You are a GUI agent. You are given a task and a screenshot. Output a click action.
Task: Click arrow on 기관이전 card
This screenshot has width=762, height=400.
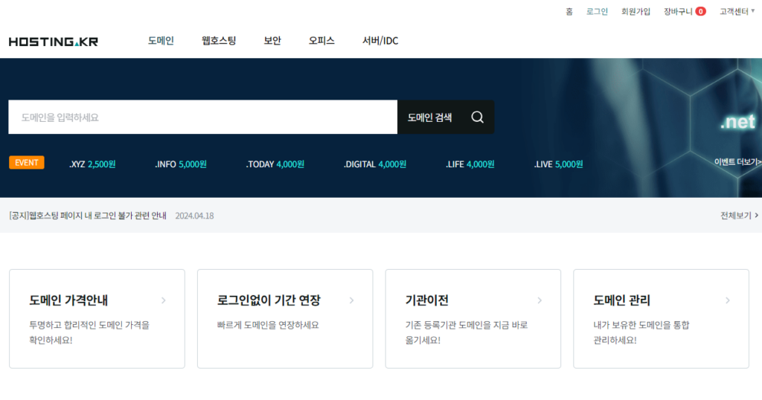(x=540, y=300)
